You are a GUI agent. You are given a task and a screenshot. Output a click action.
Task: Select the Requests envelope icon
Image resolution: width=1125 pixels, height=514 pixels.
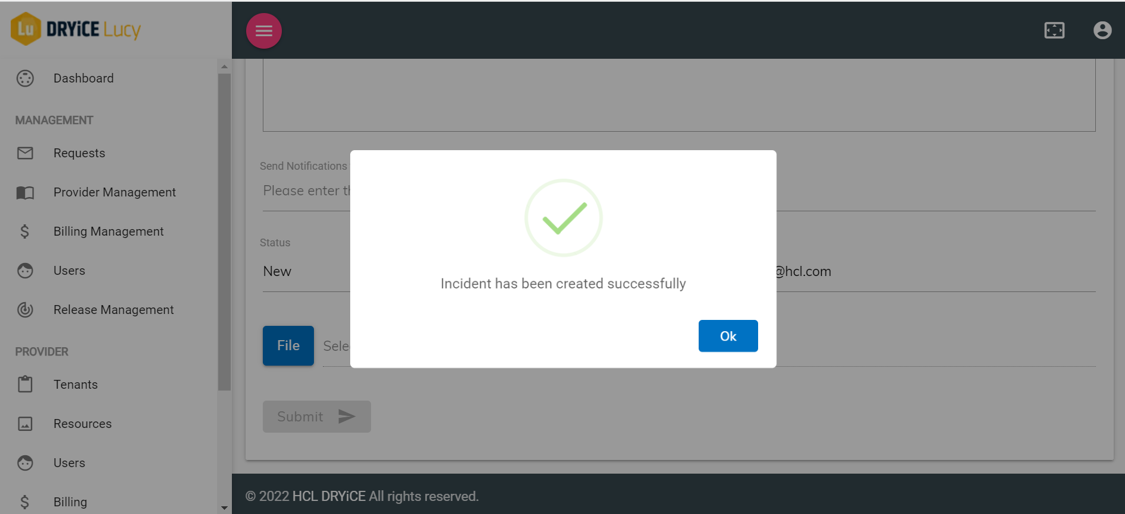(25, 153)
